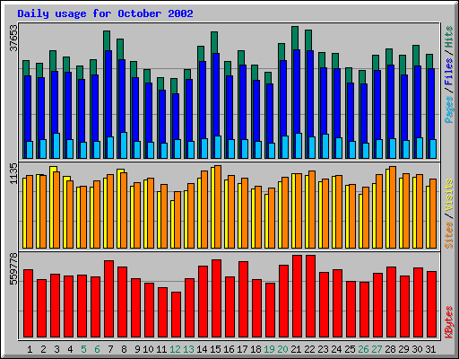The width and height of the screenshot is (459, 359).
Task: Click the orange Sites bar for day 12
Action: [178, 220]
